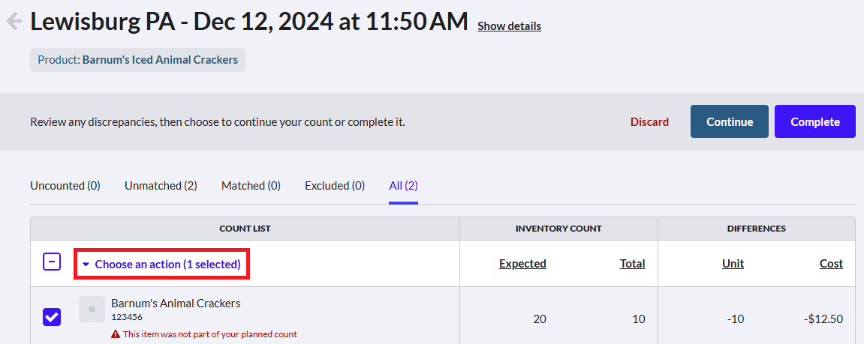The width and height of the screenshot is (864, 344).
Task: Click the Continue button
Action: [x=730, y=121]
